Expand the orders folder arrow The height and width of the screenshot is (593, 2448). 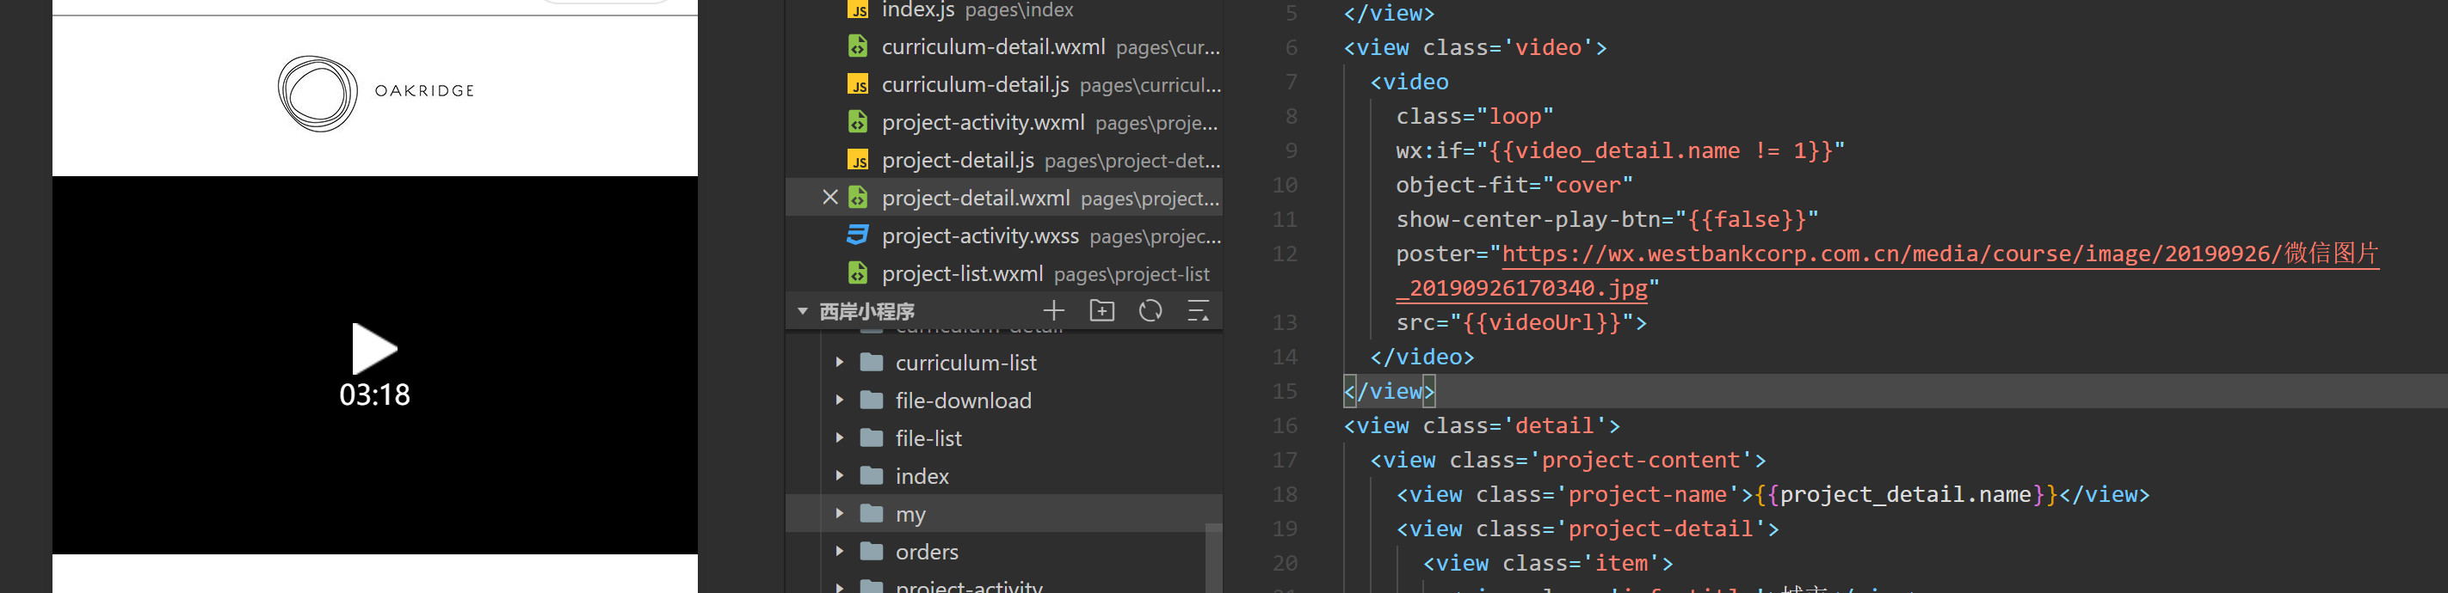(x=839, y=551)
